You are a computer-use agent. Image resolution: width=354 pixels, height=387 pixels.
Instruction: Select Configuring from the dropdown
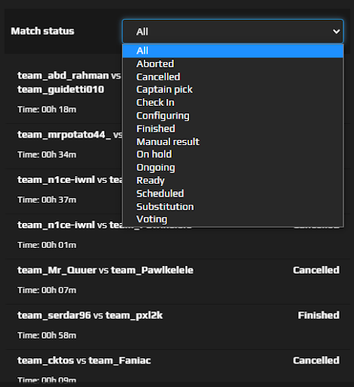[233, 116]
